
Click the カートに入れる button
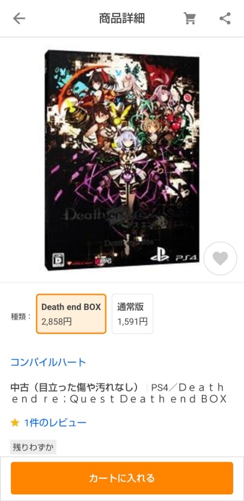tap(122, 478)
